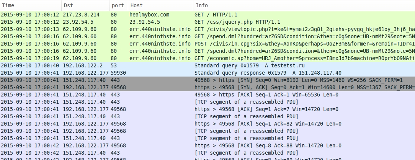Sort by the port column header

pos(118,6)
